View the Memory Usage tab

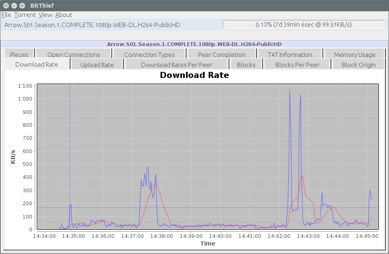click(x=355, y=55)
